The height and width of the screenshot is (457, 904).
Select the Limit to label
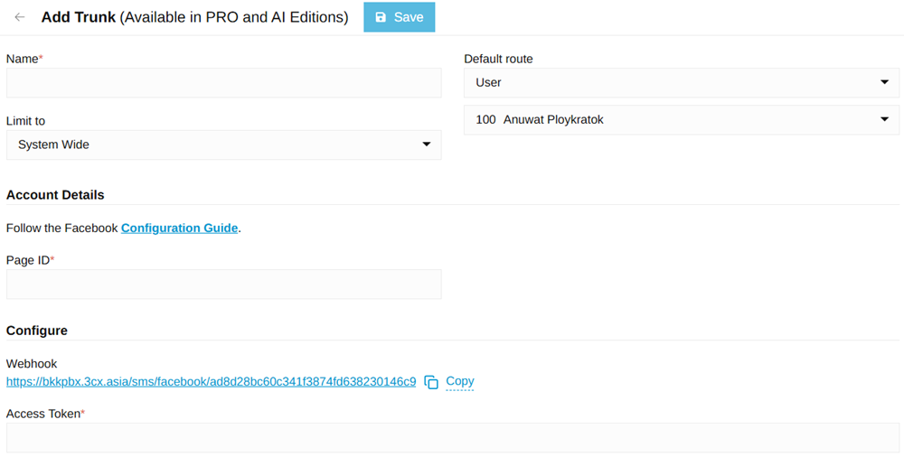tap(26, 121)
